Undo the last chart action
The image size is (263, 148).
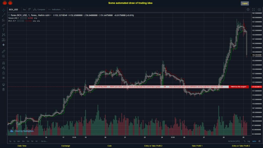pos(64,10)
